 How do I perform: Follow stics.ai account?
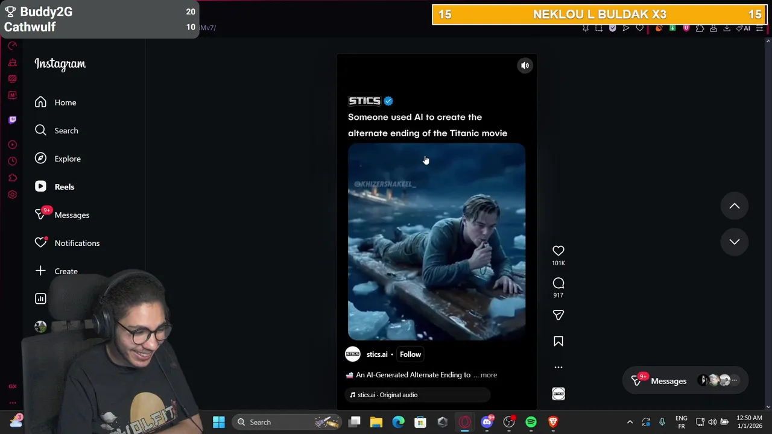pyautogui.click(x=410, y=354)
